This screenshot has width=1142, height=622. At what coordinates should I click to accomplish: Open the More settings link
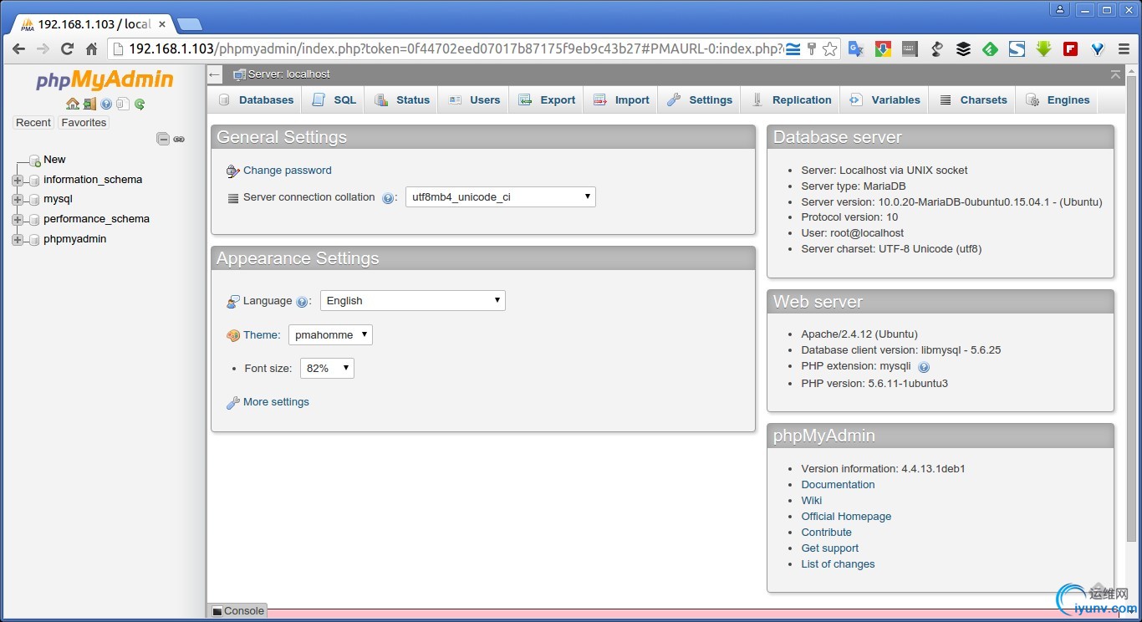point(276,402)
